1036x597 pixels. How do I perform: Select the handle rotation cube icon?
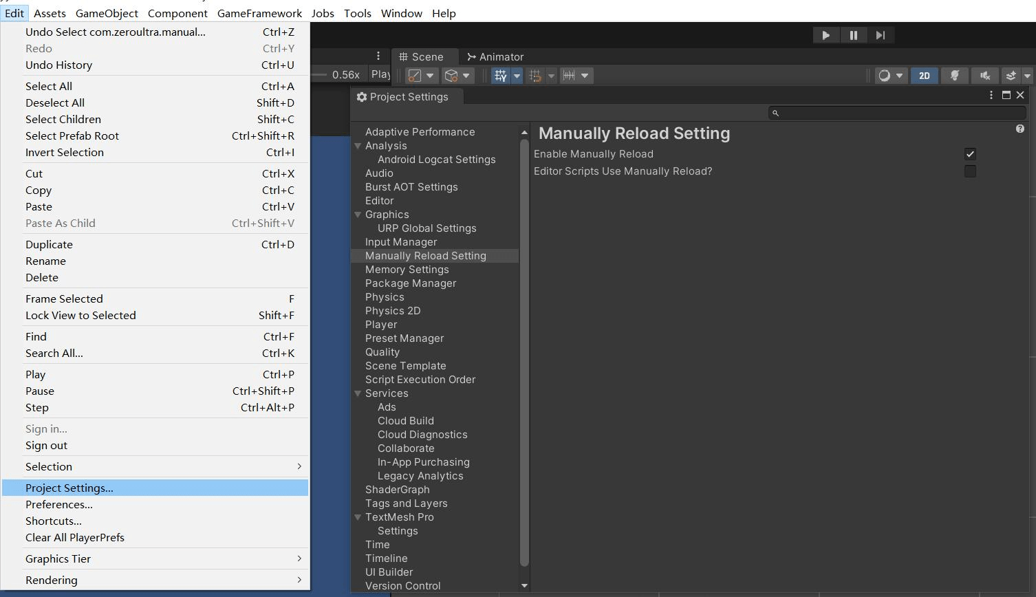(451, 76)
